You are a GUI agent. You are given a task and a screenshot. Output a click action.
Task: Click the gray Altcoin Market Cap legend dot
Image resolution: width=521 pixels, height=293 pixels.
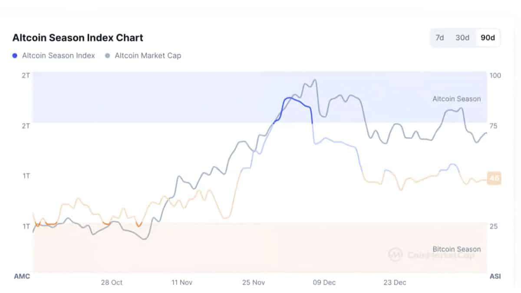(107, 56)
